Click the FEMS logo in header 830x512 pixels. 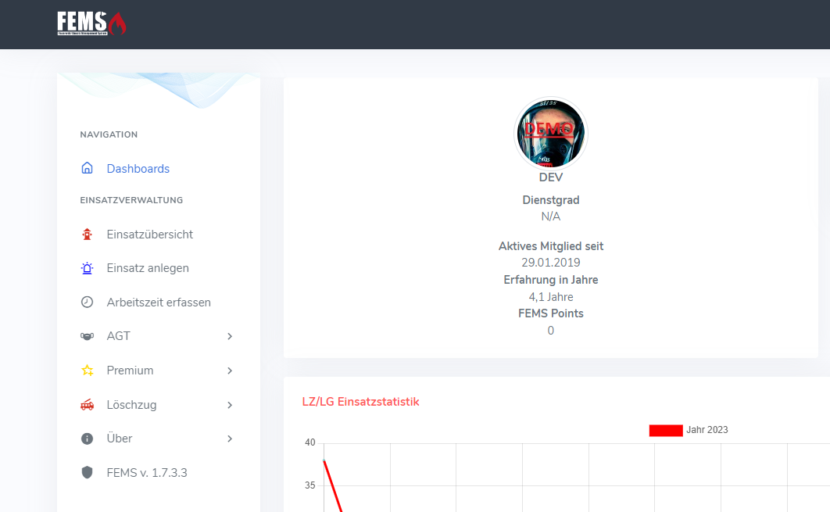click(91, 23)
